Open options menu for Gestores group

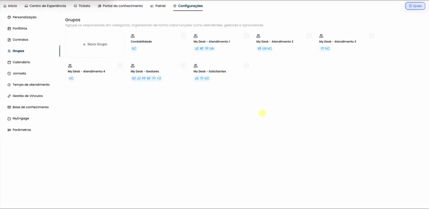tap(183, 65)
